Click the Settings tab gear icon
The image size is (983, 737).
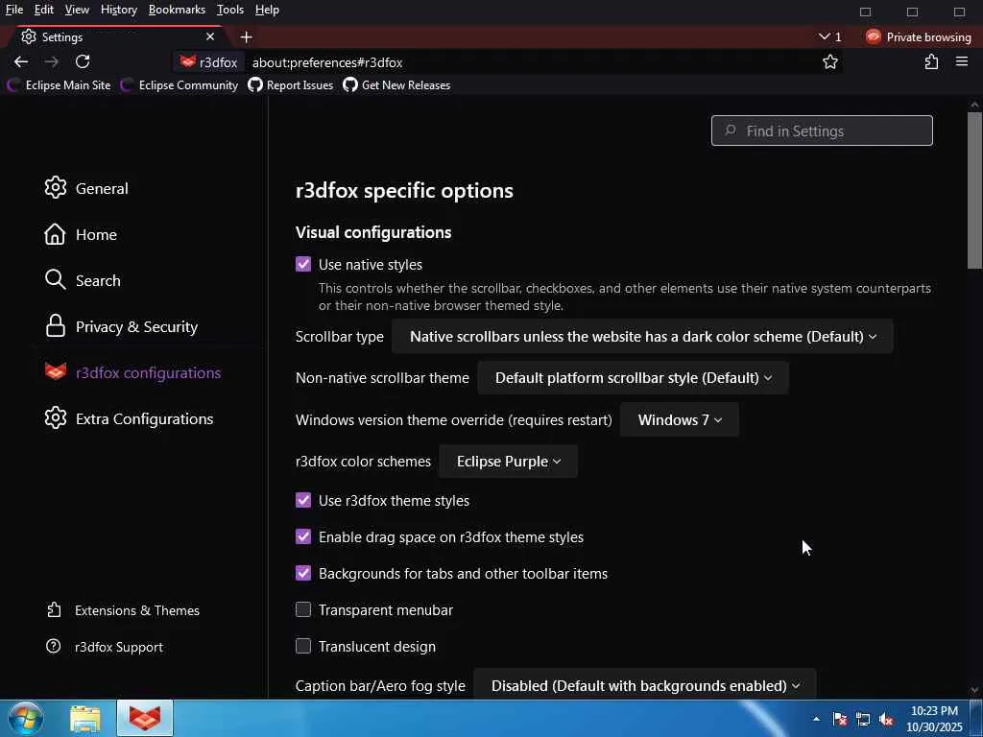tap(29, 36)
